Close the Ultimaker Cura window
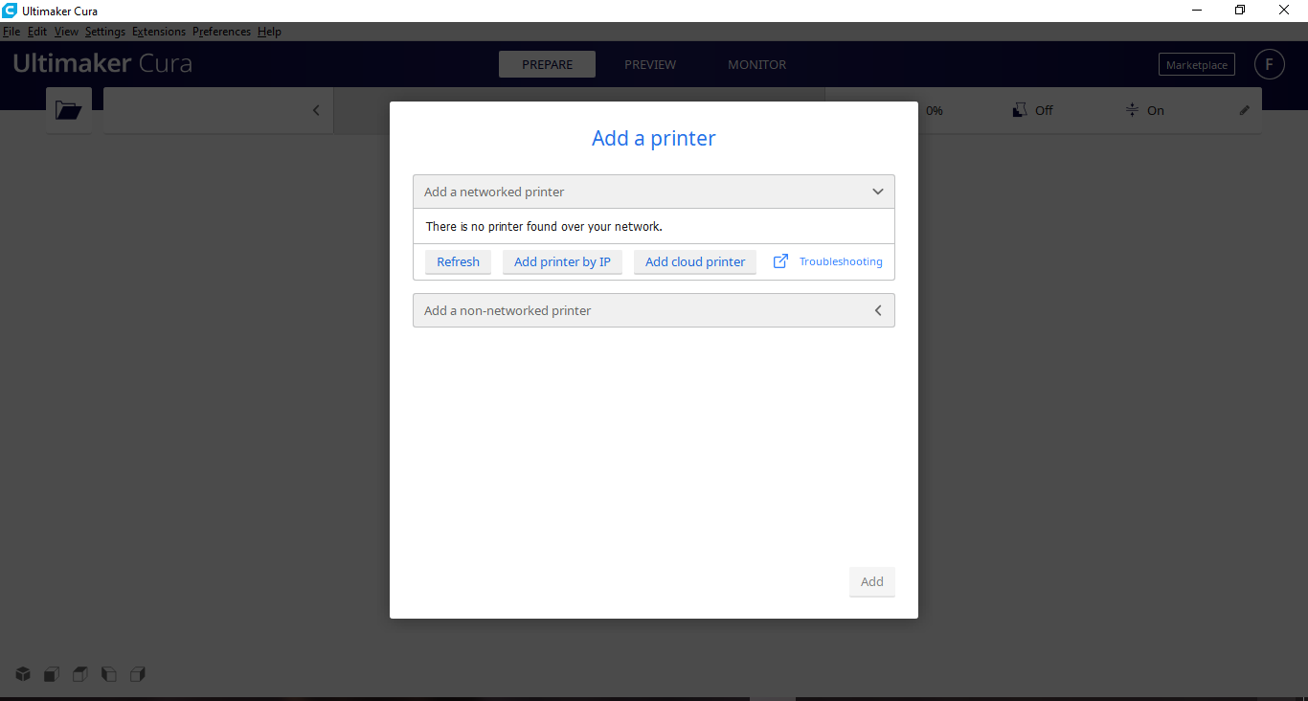The width and height of the screenshot is (1308, 701). (x=1284, y=11)
